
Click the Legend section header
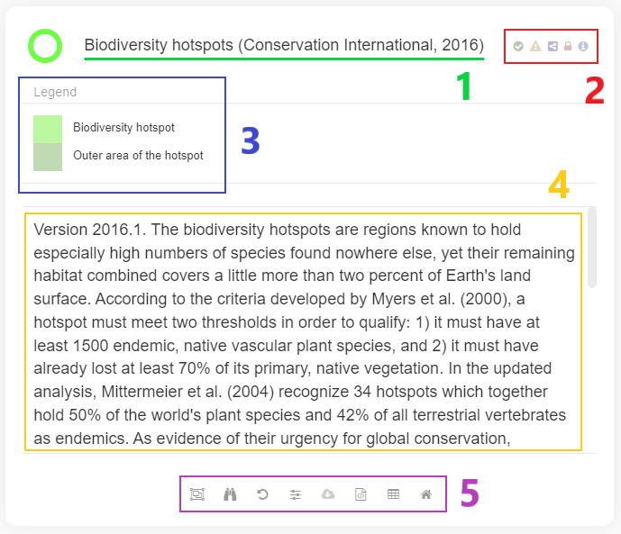pyautogui.click(x=55, y=92)
